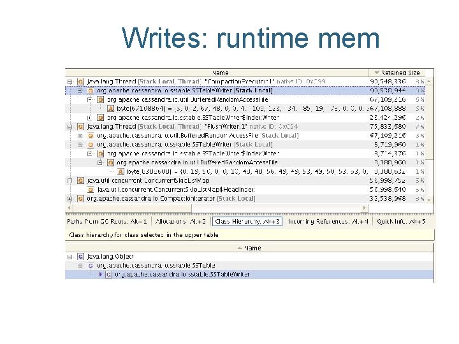Collapse SSTable node in class hierarchy

(x=80, y=266)
